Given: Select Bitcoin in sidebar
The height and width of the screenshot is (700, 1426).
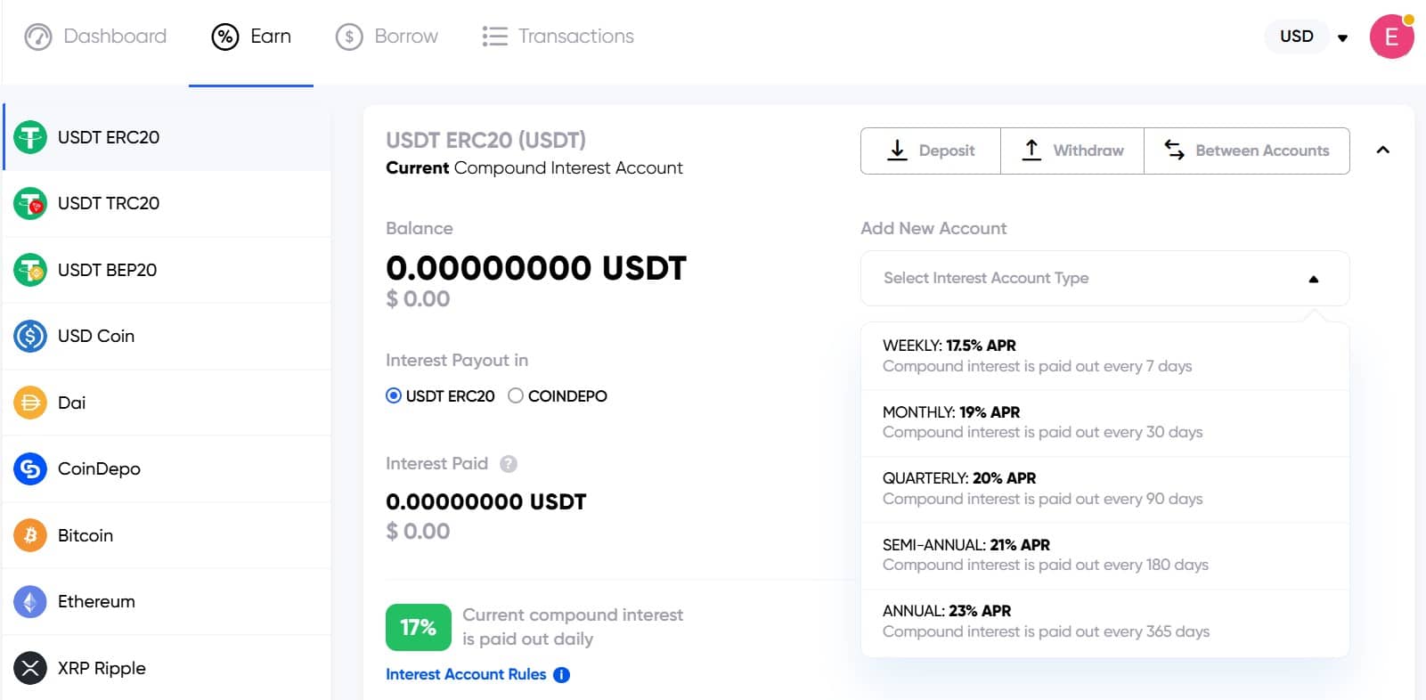Looking at the screenshot, I should pos(167,535).
